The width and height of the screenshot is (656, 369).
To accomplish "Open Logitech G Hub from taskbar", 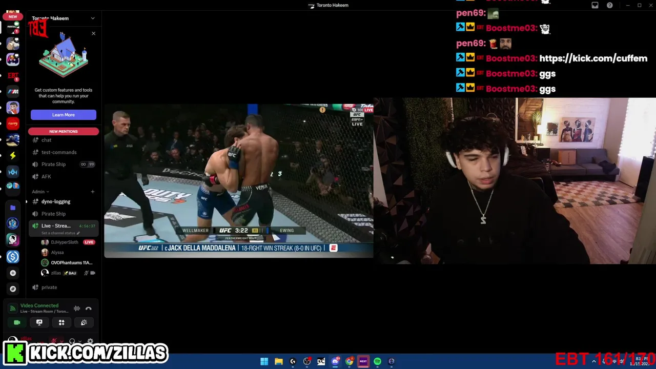I will (x=293, y=361).
